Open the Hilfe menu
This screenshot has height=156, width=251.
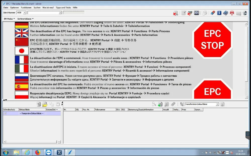click(x=75, y=8)
